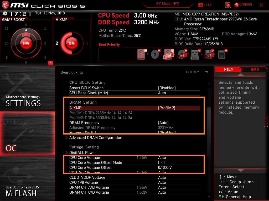The width and height of the screenshot is (269, 201).
Task: Click the 17:21 system time display
Action: 20,14
